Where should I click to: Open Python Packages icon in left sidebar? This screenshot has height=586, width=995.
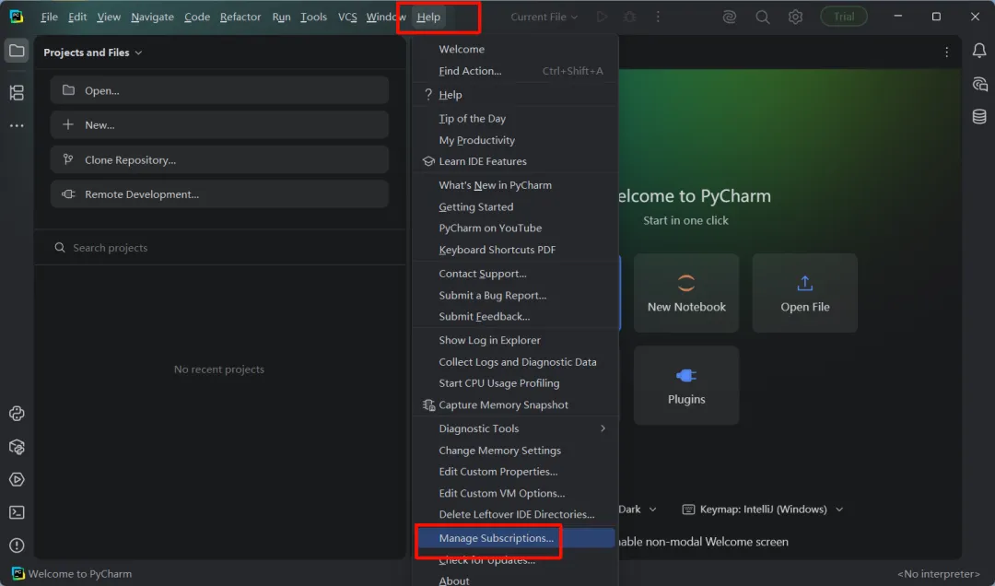17,447
